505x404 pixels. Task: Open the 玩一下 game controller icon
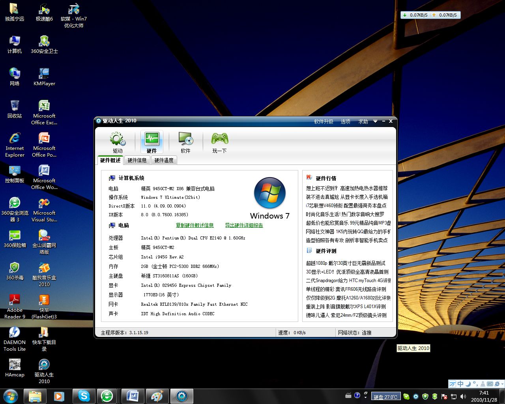pyautogui.click(x=219, y=142)
